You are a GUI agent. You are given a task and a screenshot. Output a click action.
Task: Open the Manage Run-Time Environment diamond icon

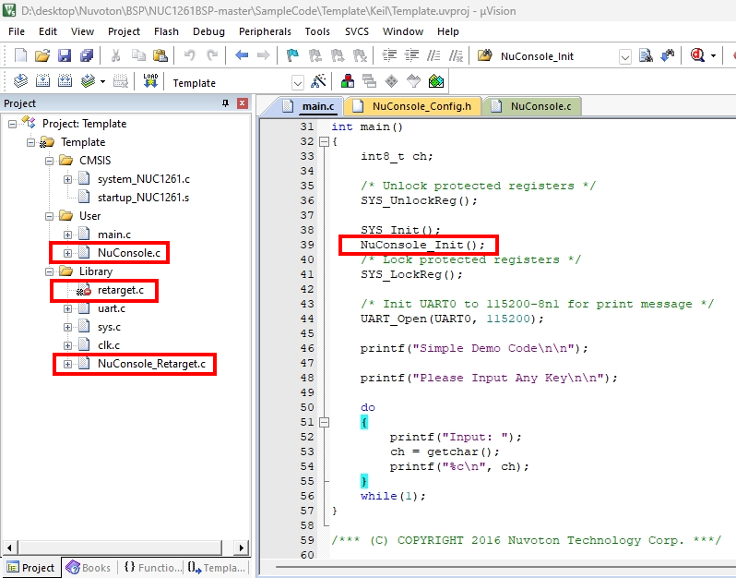click(x=391, y=81)
